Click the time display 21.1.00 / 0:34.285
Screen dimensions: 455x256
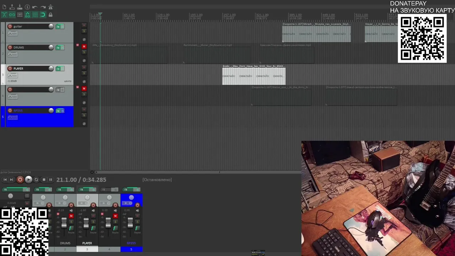pos(81,180)
